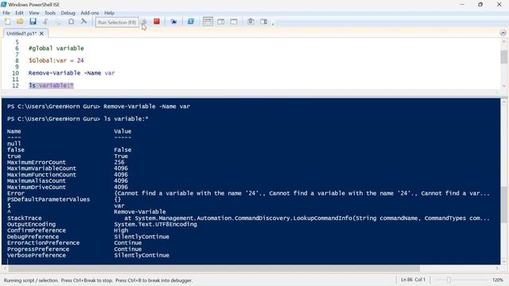The height and width of the screenshot is (286, 509).
Task: Open an existing script with folder icon
Action: [x=20, y=21]
